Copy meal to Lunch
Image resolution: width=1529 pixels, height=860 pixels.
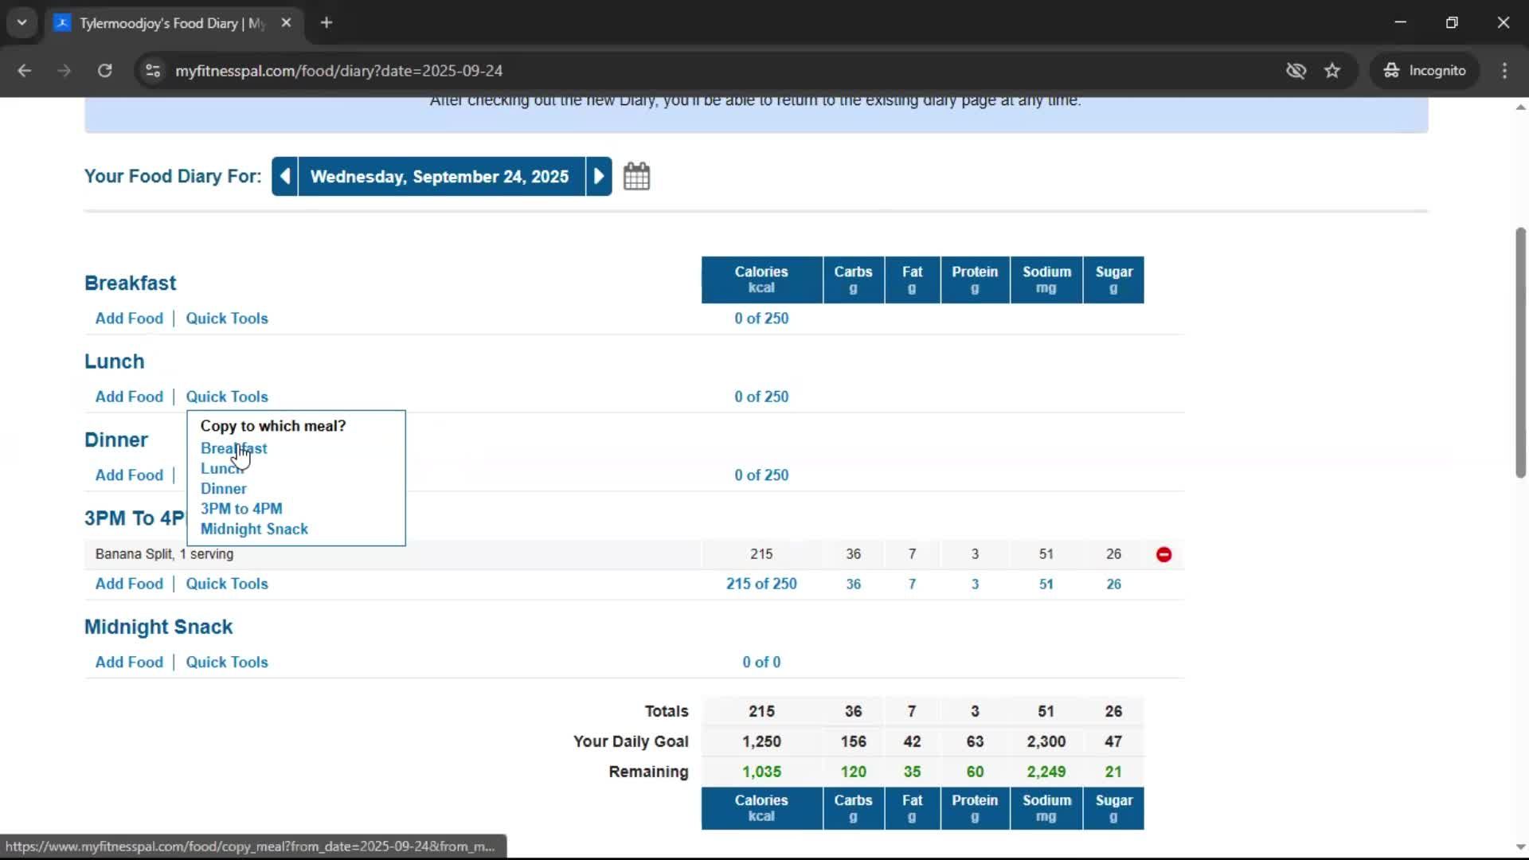pos(222,468)
